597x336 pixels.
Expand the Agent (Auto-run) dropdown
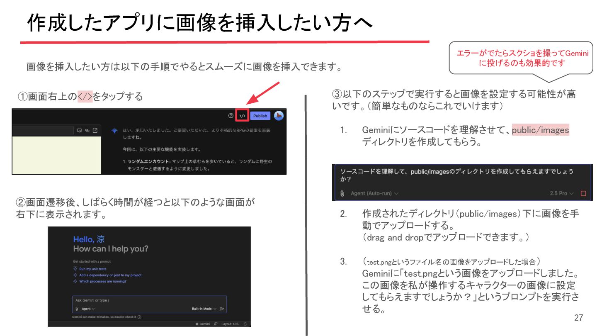(x=374, y=193)
